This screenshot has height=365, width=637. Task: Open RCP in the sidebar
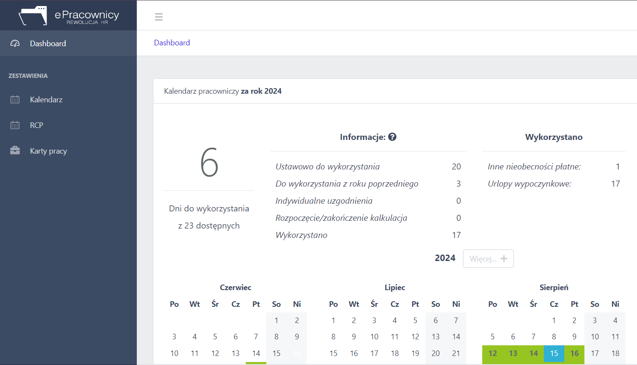tap(68, 125)
